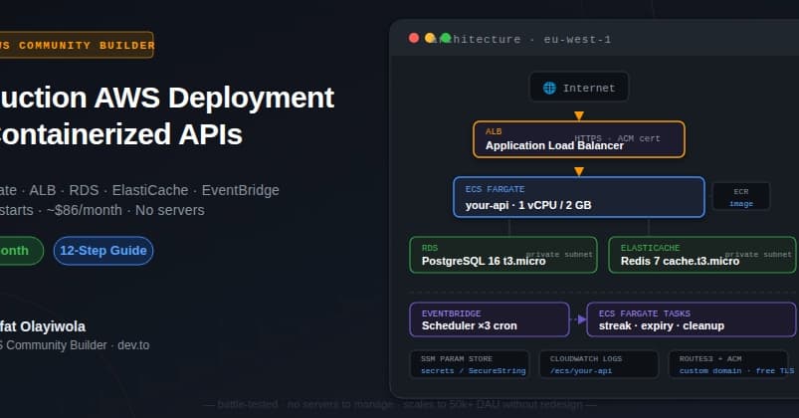
Task: Click the '~$86/month' text
Action: (84, 210)
